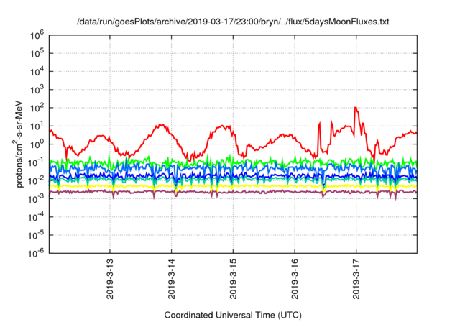Select the 10^5 y-axis label
Screen dimensions: 460x322
[x=37, y=54]
